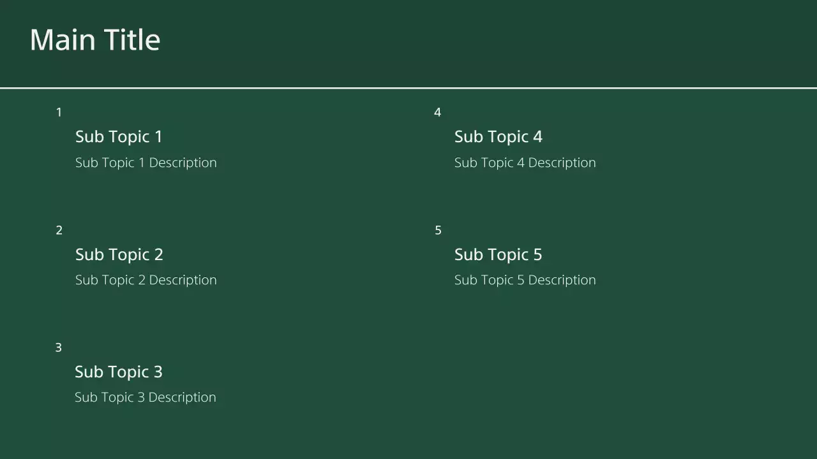
Task: Click the Sub Topic 3 heading
Action: (118, 372)
